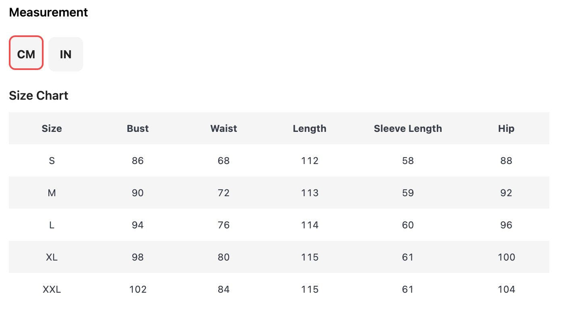Switch measurement unit to IN
The image size is (563, 312).
coord(66,54)
